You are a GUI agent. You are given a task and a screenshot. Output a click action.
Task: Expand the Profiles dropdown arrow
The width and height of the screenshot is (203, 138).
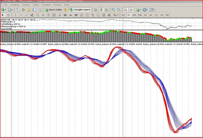click(12, 10)
